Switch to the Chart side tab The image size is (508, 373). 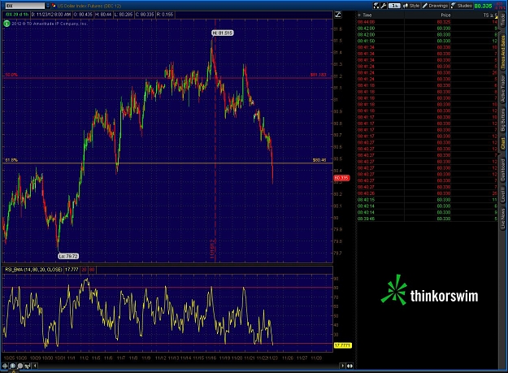[503, 143]
